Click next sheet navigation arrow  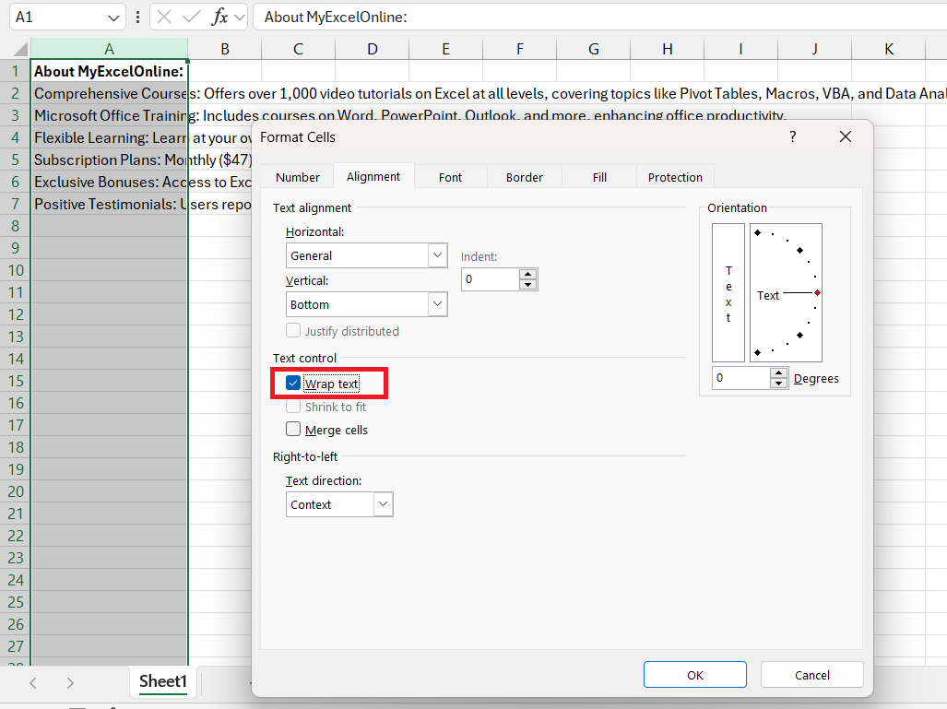(70, 683)
